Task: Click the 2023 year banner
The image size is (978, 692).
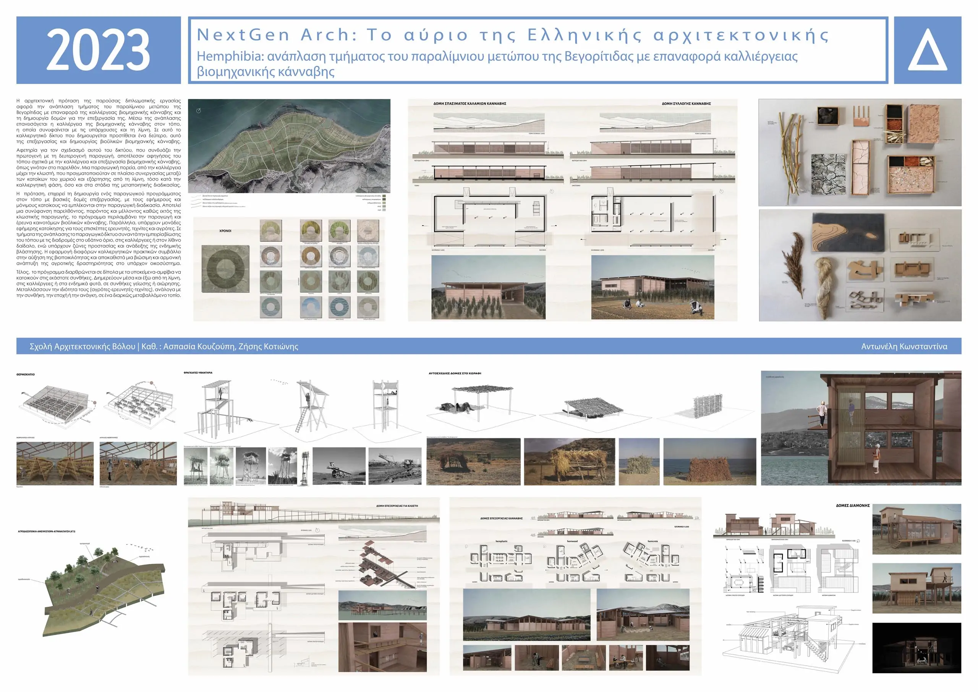Action: pyautogui.click(x=99, y=50)
